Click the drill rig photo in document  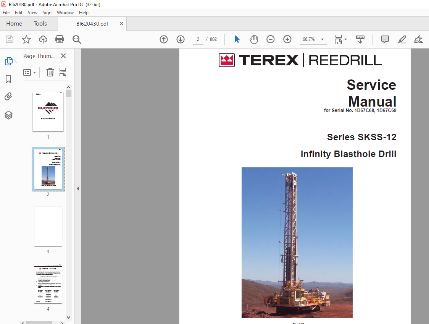pos(297,242)
